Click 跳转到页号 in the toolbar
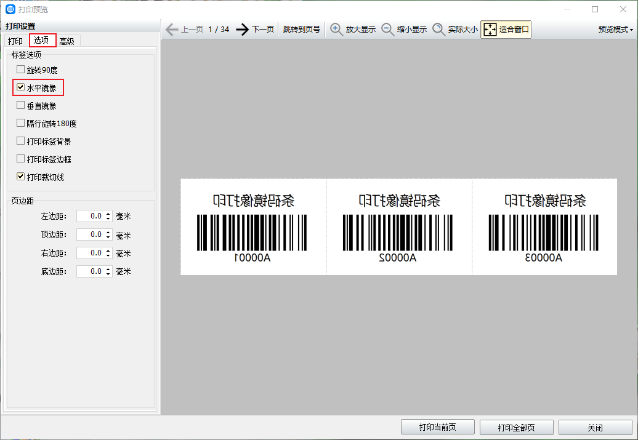Viewport: 638px width, 440px height. (302, 30)
